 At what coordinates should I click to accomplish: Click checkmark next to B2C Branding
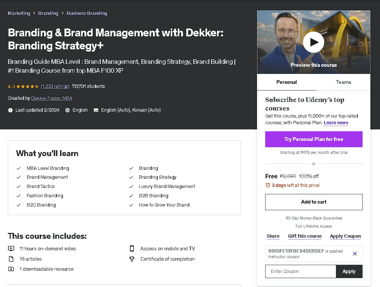pos(19,205)
